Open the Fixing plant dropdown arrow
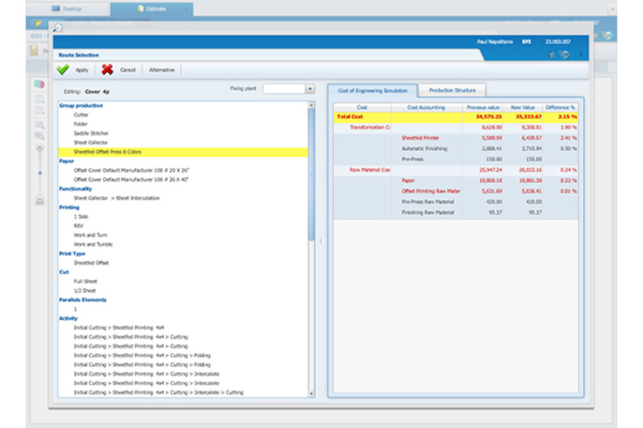This screenshot has height=428, width=643. (309, 88)
